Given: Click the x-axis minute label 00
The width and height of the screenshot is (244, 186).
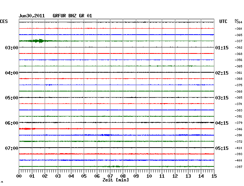Looking at the screenshot, I should pos(19,176).
